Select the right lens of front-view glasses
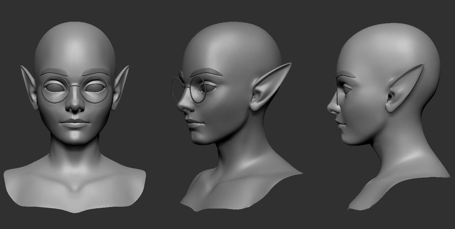Viewport: 455px width, 229px height. tap(95, 89)
